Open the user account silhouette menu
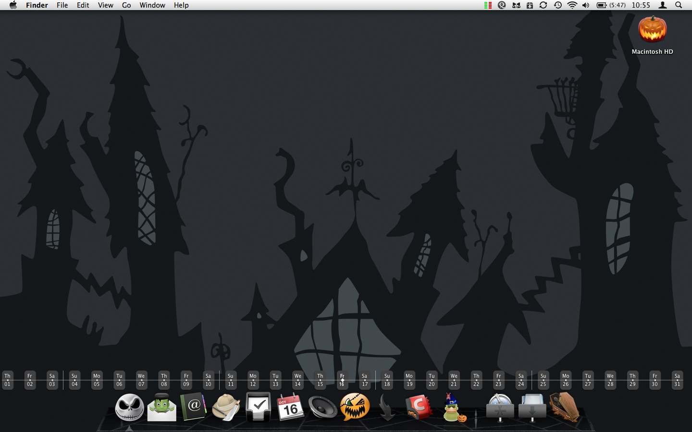The image size is (692, 432). pos(663,5)
